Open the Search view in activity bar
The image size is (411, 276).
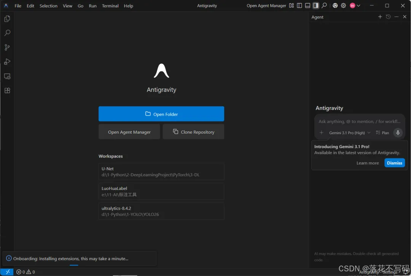(x=7, y=33)
